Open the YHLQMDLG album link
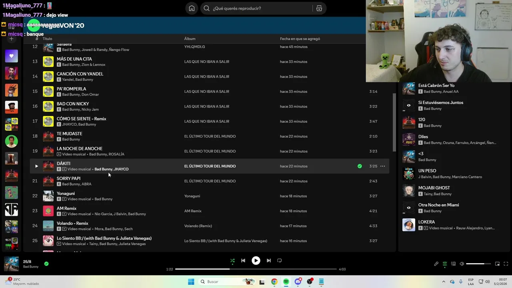 [x=194, y=47]
